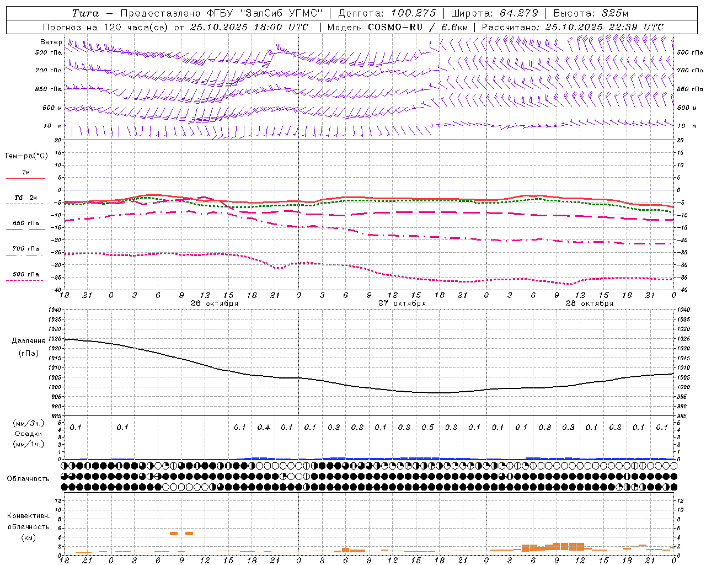Click the "Ветер" wind panel label
Image resolution: width=706 pixels, height=565 pixels.
(x=51, y=42)
